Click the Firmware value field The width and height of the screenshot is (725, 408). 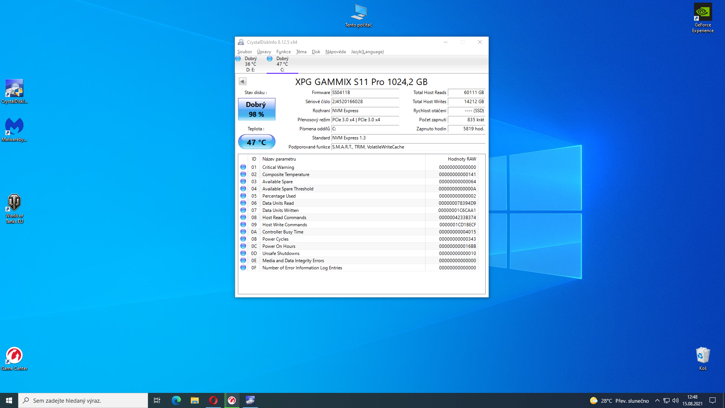point(365,93)
